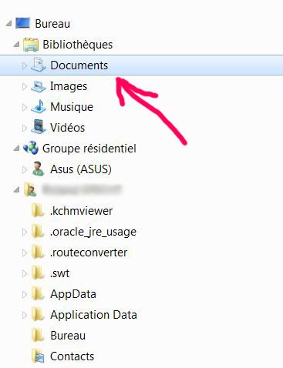The image size is (283, 368).
Task: Expand the Asus (ASUS) node arrow
Action: pyautogui.click(x=25, y=169)
